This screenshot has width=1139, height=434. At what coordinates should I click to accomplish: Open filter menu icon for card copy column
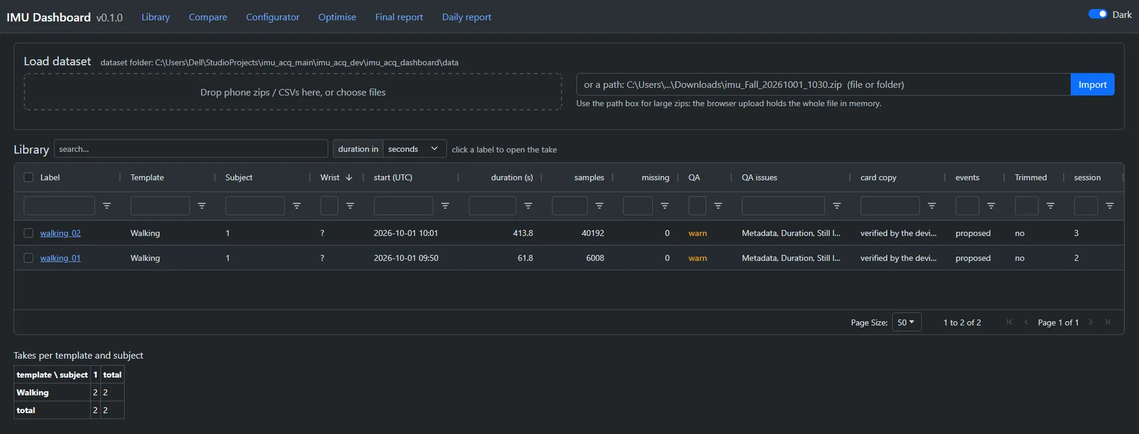(931, 206)
